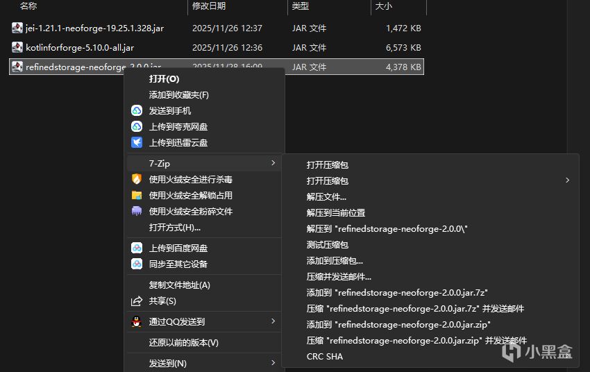Click the 迅雷云盘 bird icon

(137, 142)
